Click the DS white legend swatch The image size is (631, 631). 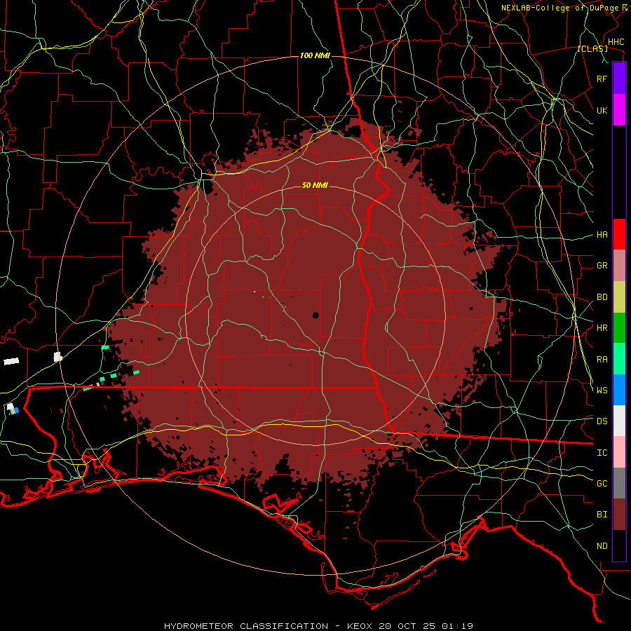(619, 421)
